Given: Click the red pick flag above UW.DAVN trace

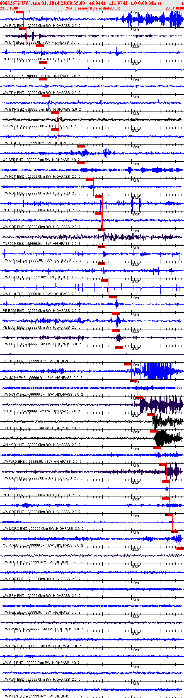Looking at the screenshot, I should (163, 465).
